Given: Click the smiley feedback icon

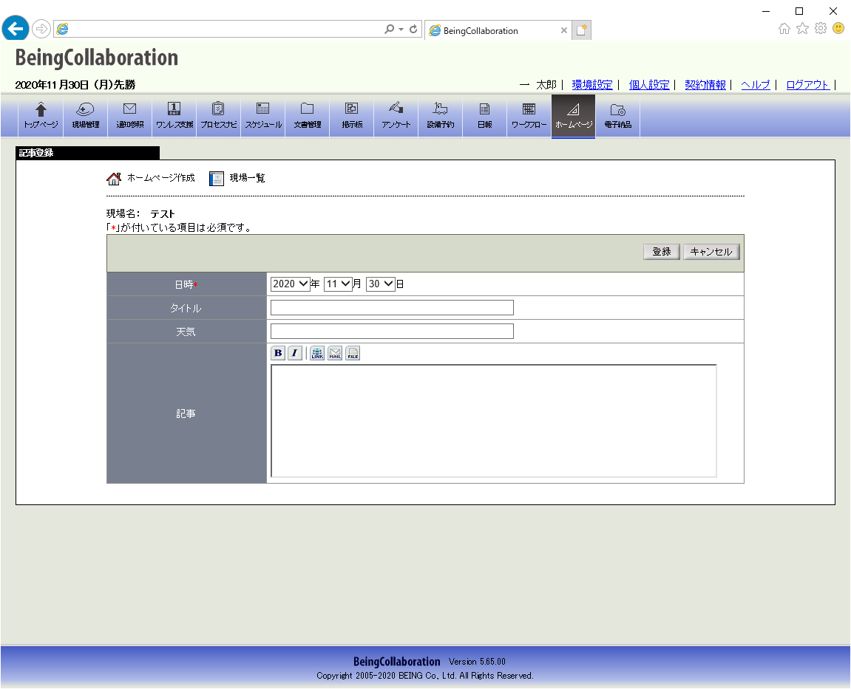Looking at the screenshot, I should point(838,28).
